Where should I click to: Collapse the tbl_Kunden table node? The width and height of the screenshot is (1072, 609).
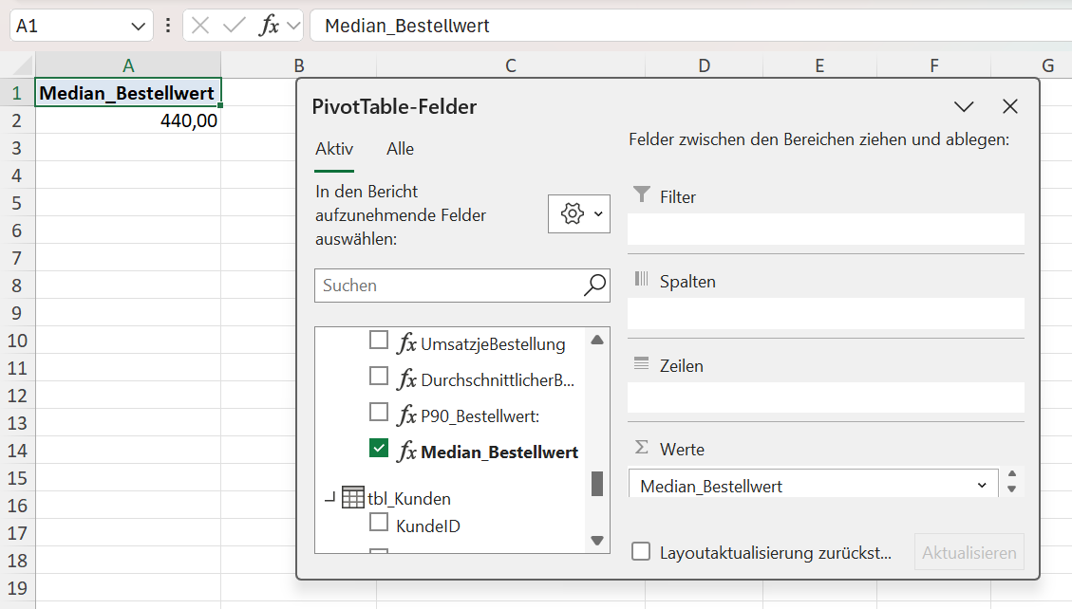click(329, 498)
